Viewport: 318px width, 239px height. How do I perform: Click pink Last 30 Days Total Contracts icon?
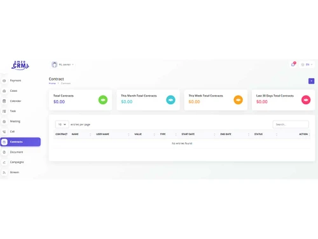point(306,100)
